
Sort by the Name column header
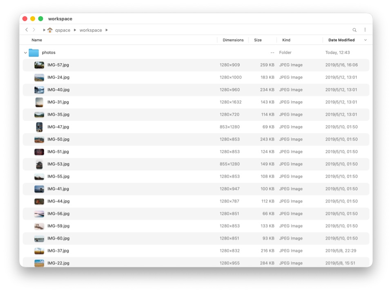[37, 40]
